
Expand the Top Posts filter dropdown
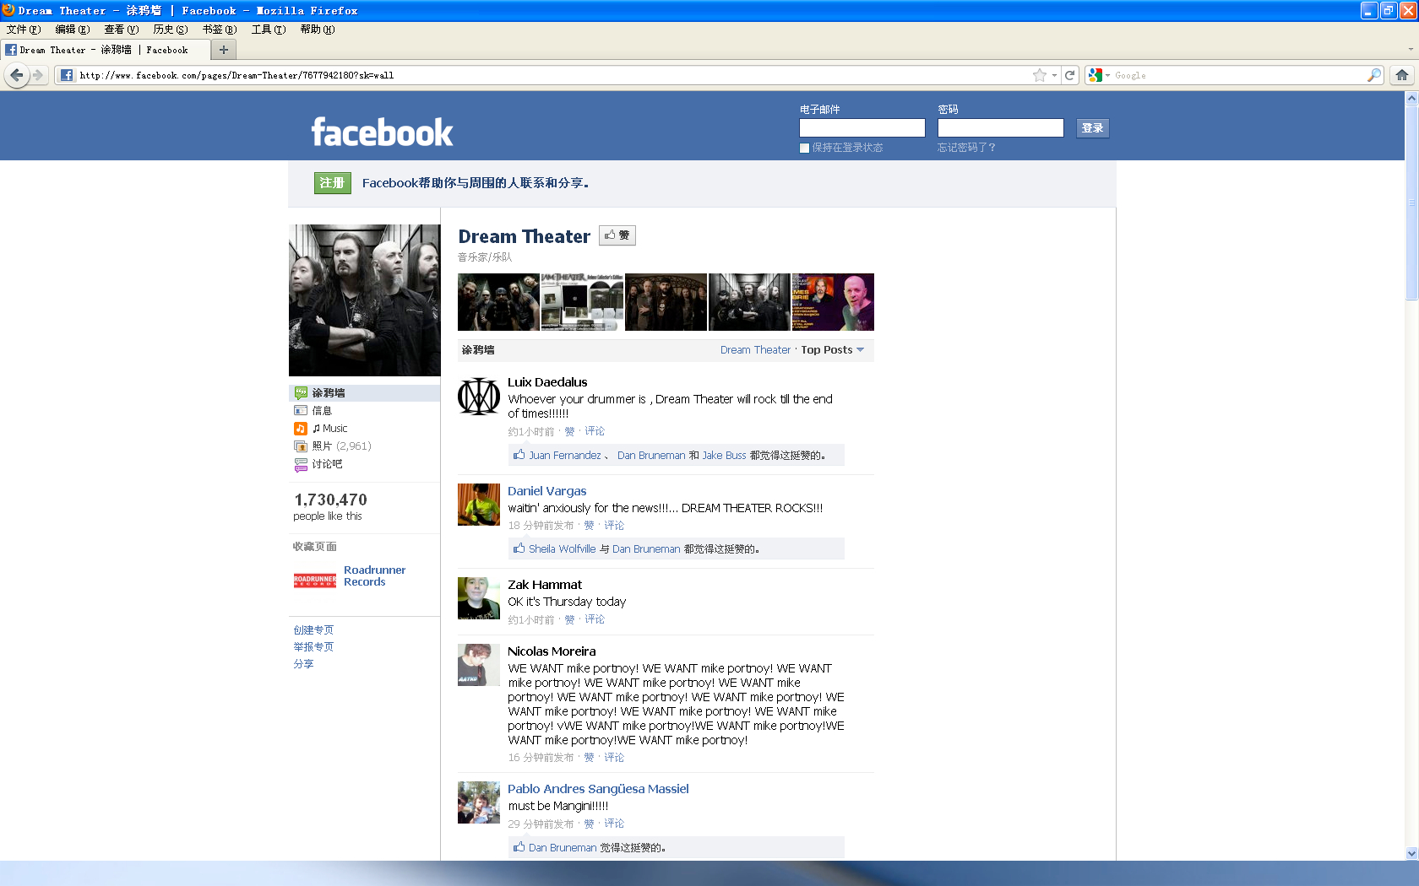833,350
